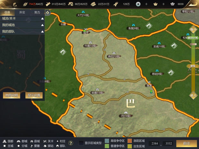Click the 高级争夺区 teal color swatch
Viewport: 199px width, 149px height.
[107, 141]
